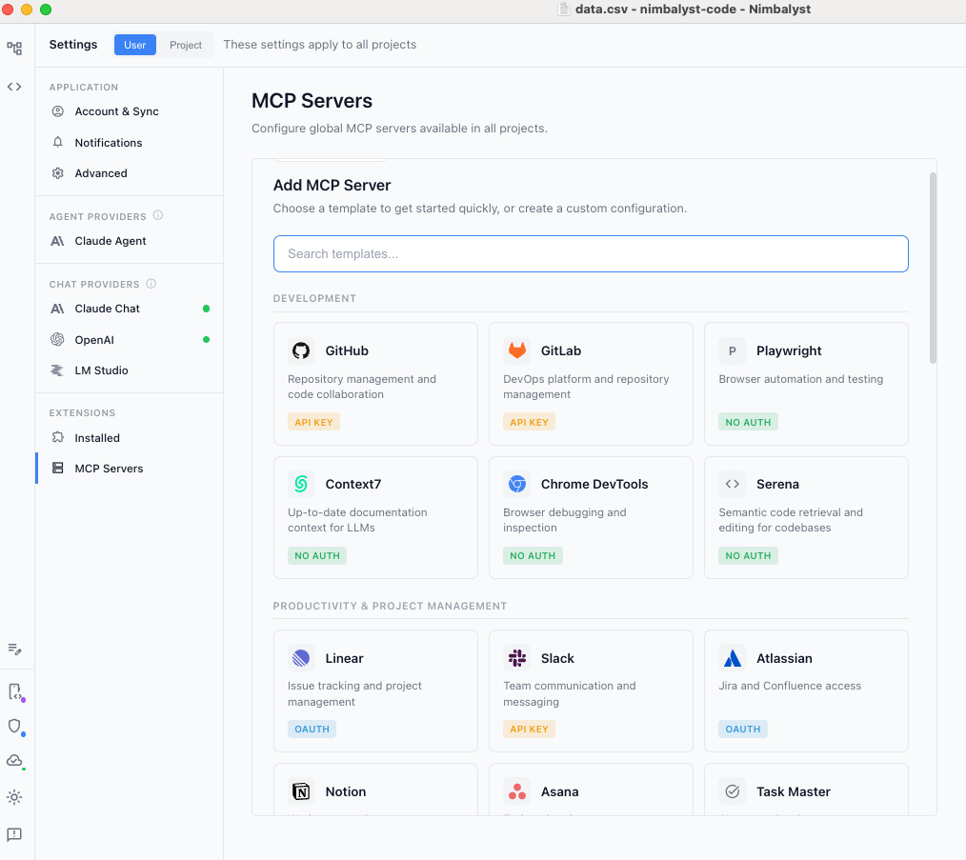Click the edit list icon in left rail
Image resolution: width=966 pixels, height=860 pixels.
pyautogui.click(x=14, y=649)
